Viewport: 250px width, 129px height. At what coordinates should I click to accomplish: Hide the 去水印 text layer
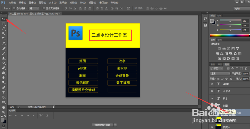pyautogui.click(x=212, y=91)
